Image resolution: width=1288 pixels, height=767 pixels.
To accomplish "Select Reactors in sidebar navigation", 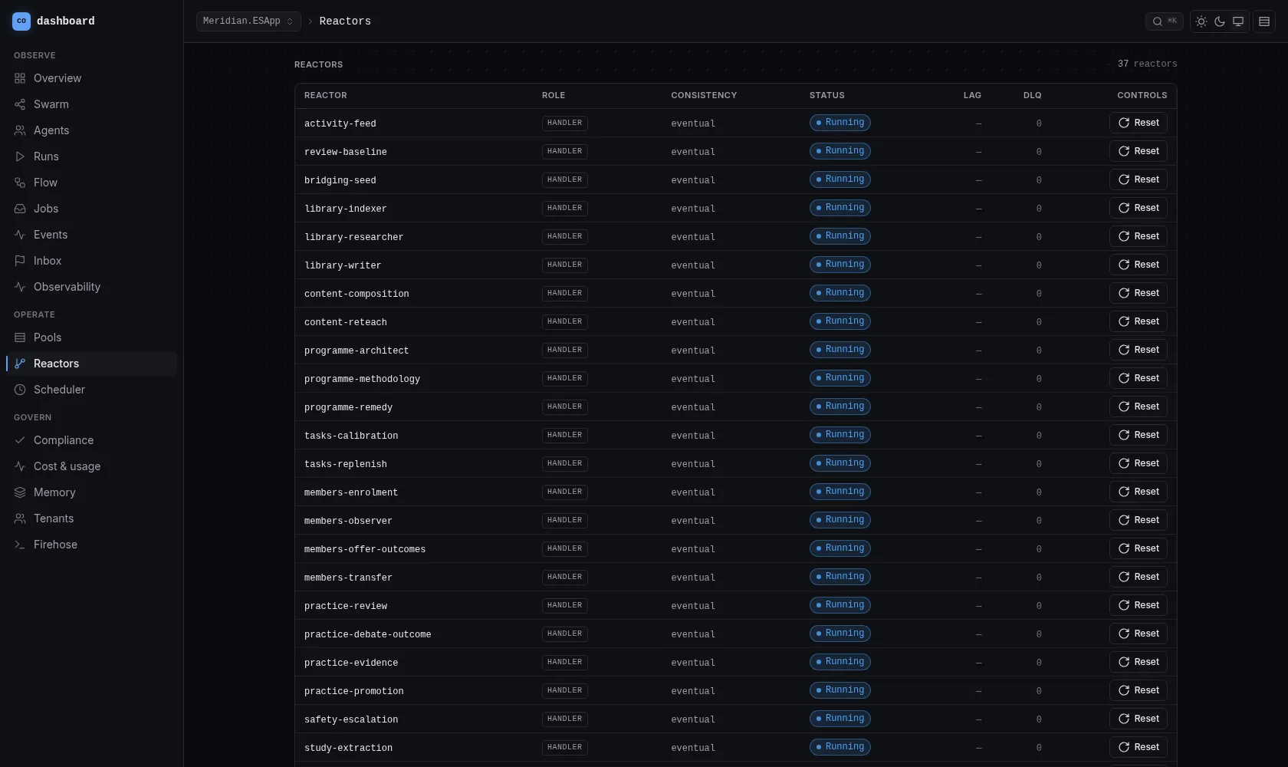I will click(92, 364).
